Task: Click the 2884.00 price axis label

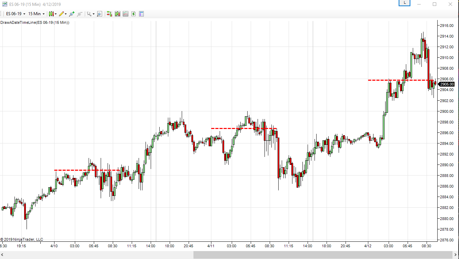Action: click(x=447, y=197)
